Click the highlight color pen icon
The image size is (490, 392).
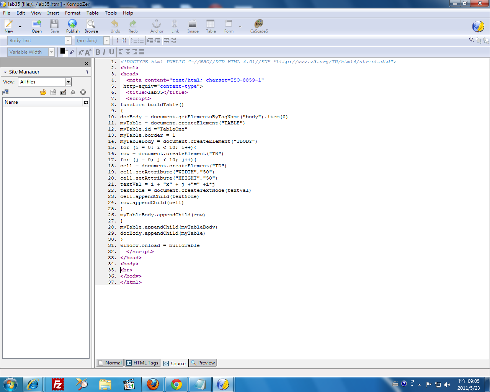[x=72, y=52]
